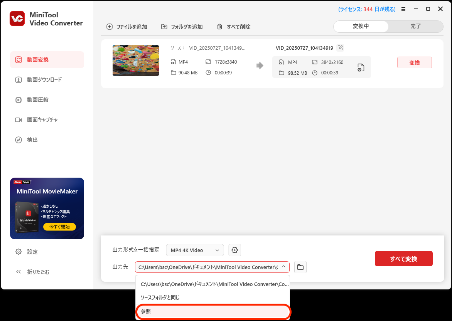Minimize the MiniTool Video Converter window
This screenshot has width=452, height=321.
(x=416, y=9)
